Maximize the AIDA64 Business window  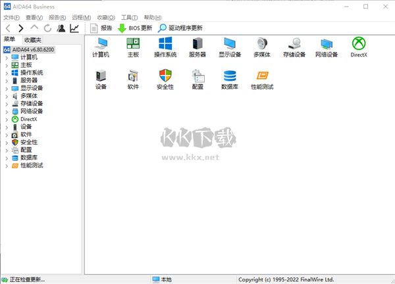366,7
